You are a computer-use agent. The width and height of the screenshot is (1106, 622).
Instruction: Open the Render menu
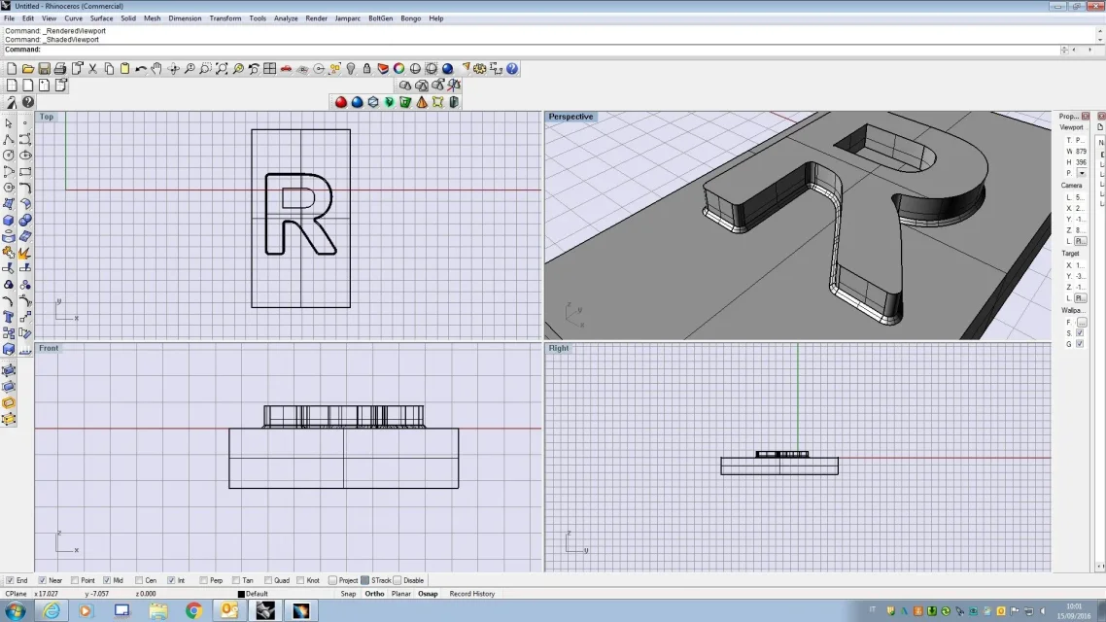point(316,18)
